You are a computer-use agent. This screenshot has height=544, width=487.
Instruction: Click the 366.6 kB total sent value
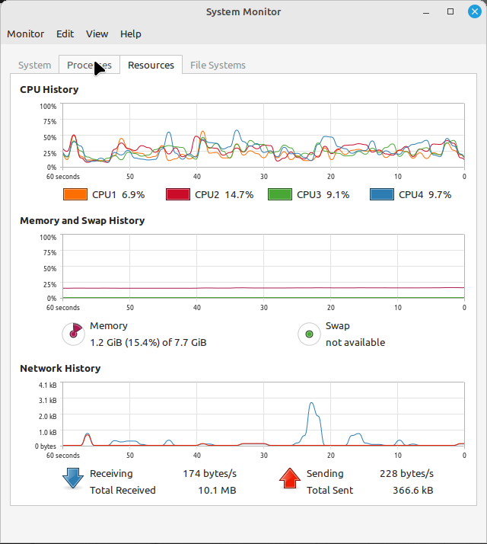[x=413, y=490]
